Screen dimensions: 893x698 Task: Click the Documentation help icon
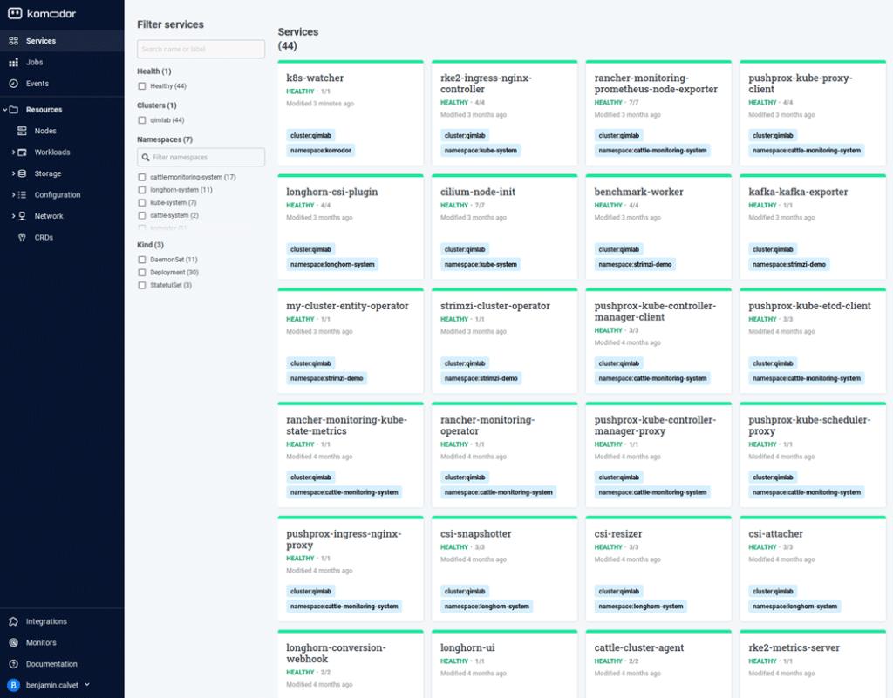(14, 664)
